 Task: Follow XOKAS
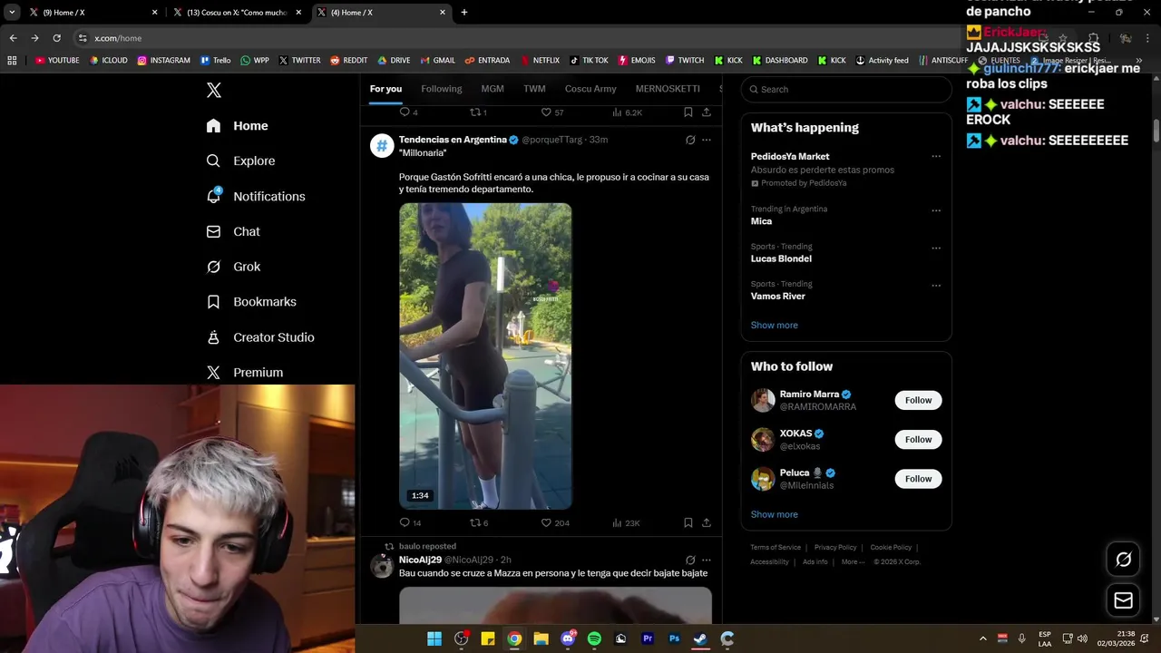(918, 439)
